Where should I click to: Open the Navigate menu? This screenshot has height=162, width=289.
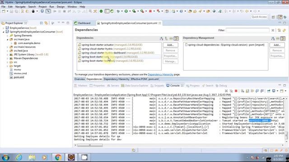coord(20,7)
